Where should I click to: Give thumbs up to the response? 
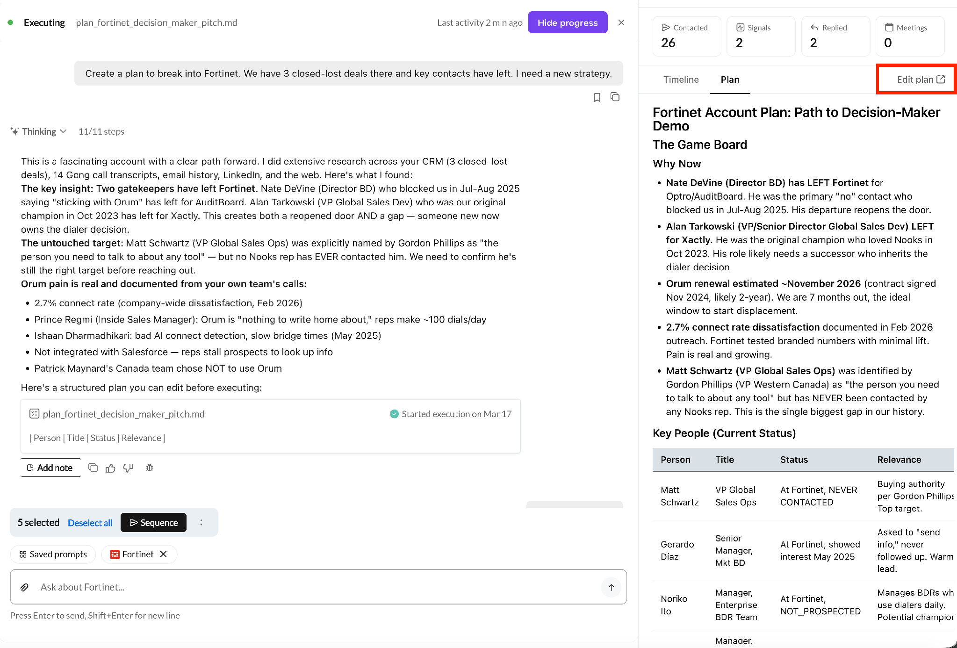coord(110,468)
